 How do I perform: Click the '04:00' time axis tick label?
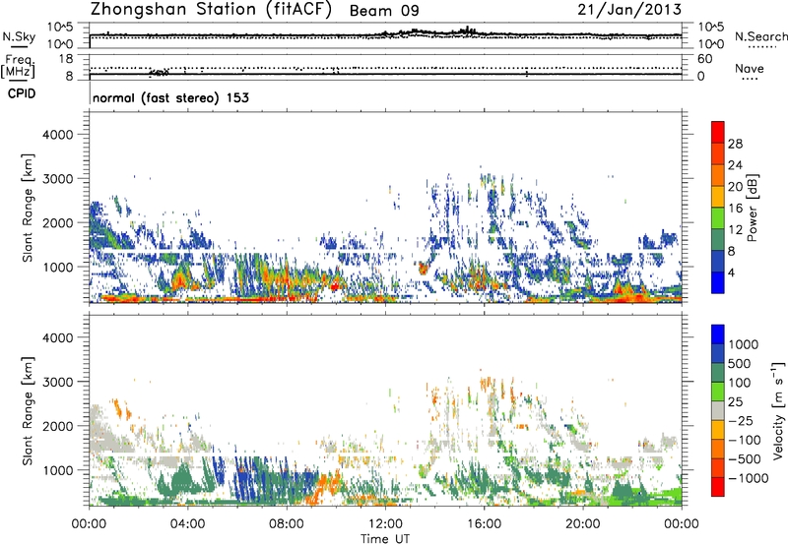click(187, 524)
